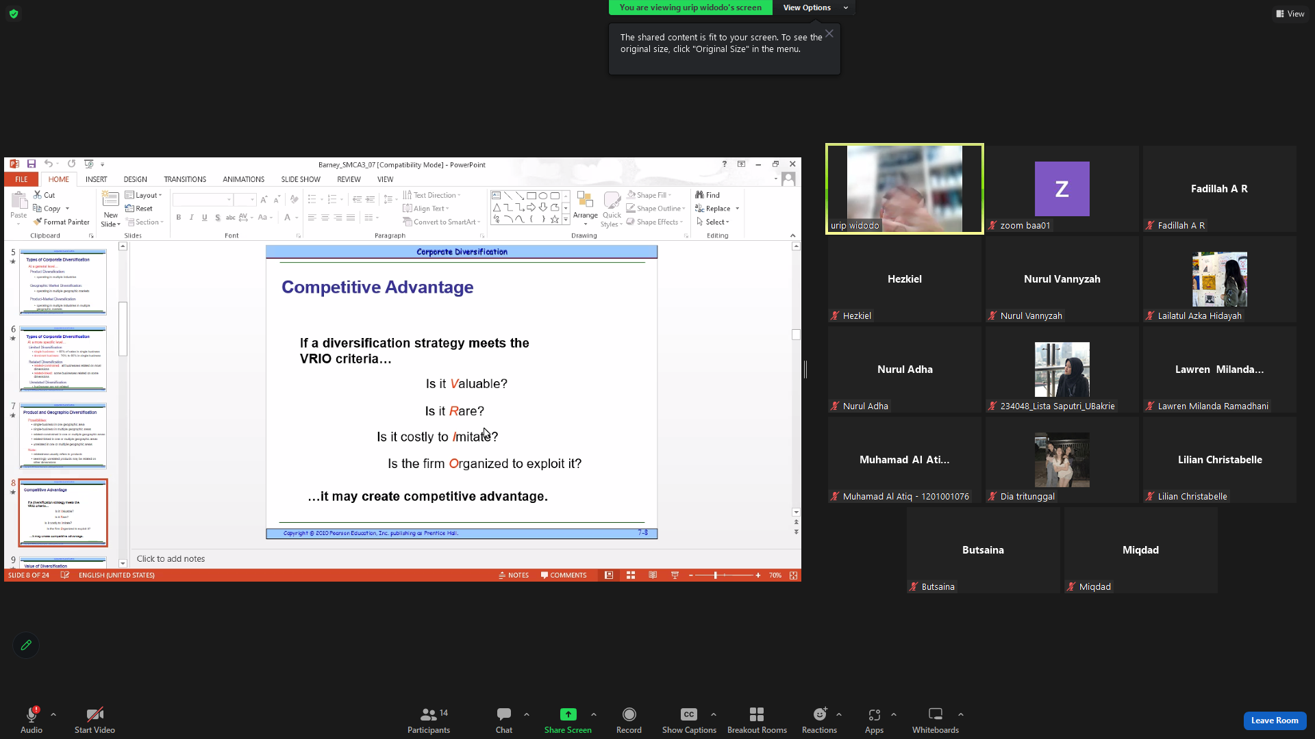Click the Arrange icon in Drawing group
The height and width of the screenshot is (739, 1315).
pyautogui.click(x=585, y=200)
